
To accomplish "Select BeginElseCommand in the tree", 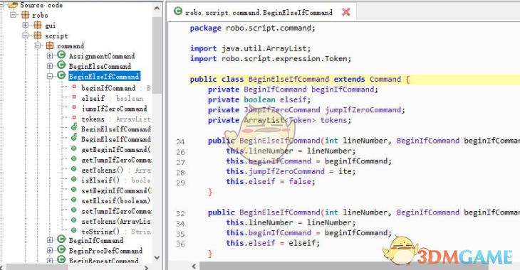I will point(100,66).
